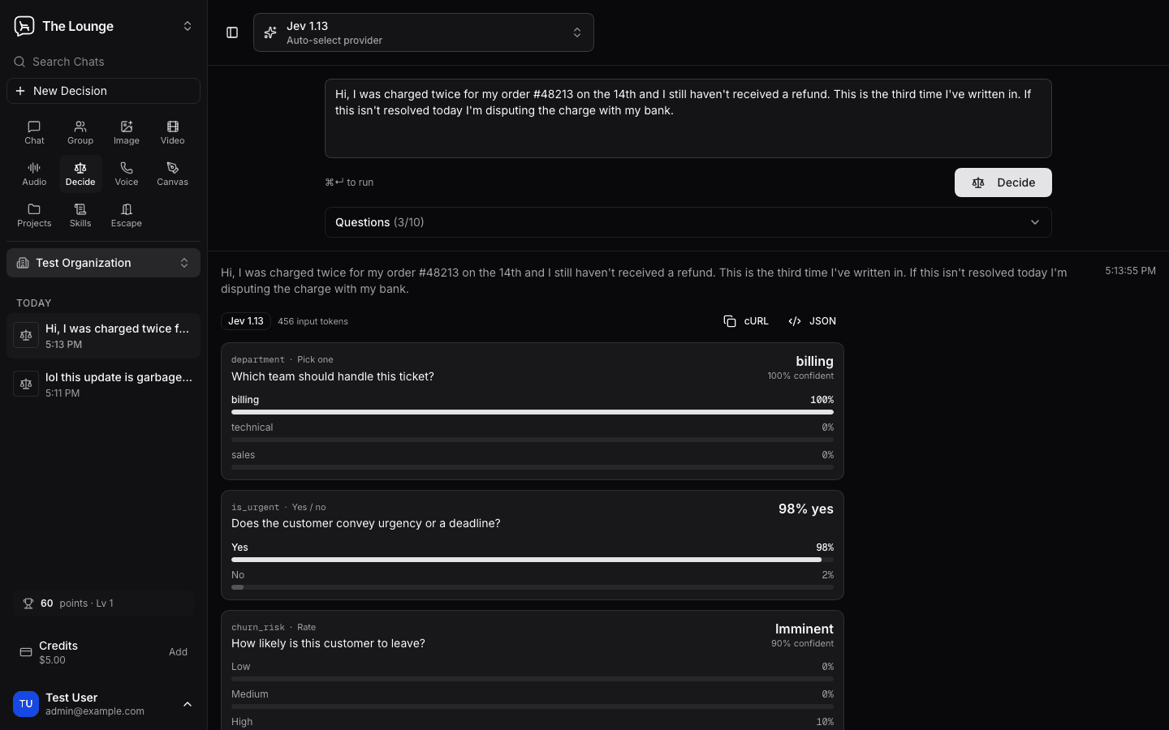Open the 'lol this update is garbage' chat

pyautogui.click(x=103, y=384)
